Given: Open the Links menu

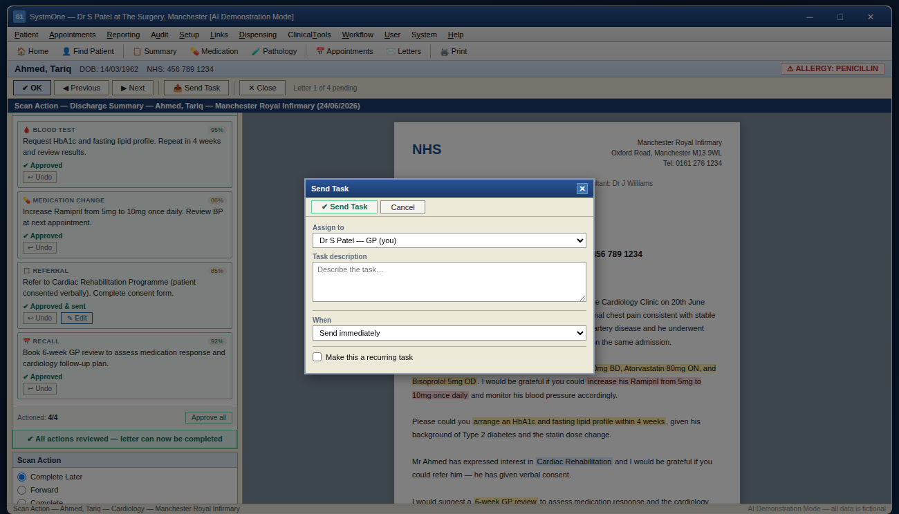Looking at the screenshot, I should [x=219, y=35].
